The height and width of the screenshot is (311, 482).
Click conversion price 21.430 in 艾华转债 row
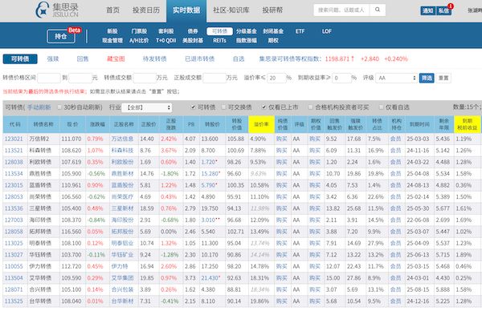tap(210, 278)
